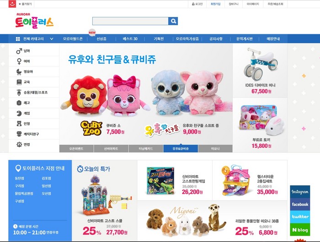Screen dimensions: 320x242
Task: Switch banner to 미요니 tab
Action: (x=215, y=149)
